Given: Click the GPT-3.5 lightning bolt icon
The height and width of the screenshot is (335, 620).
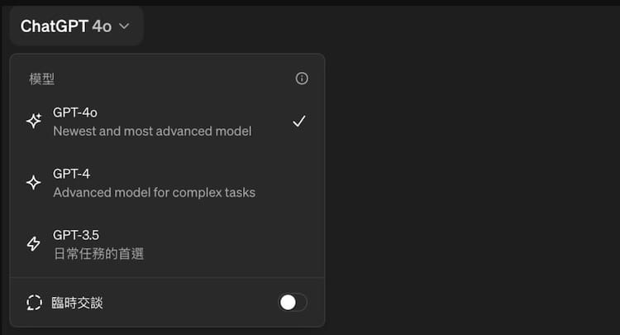Looking at the screenshot, I should point(34,244).
